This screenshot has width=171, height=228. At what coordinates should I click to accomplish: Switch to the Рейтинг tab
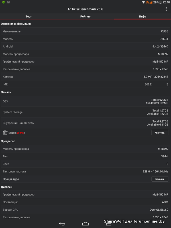click(85, 17)
